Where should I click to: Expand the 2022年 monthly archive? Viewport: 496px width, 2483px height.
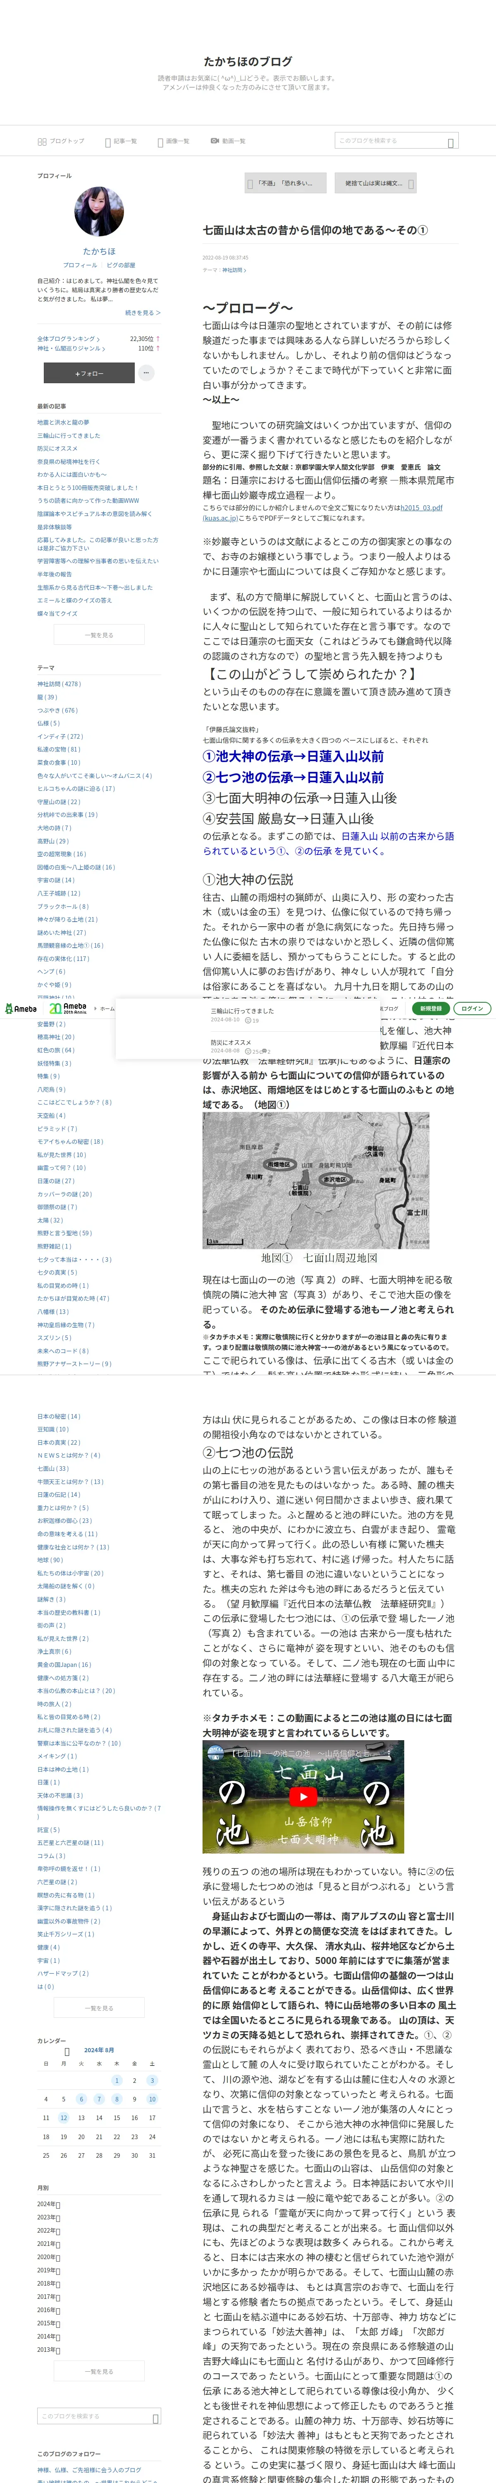tap(49, 2231)
